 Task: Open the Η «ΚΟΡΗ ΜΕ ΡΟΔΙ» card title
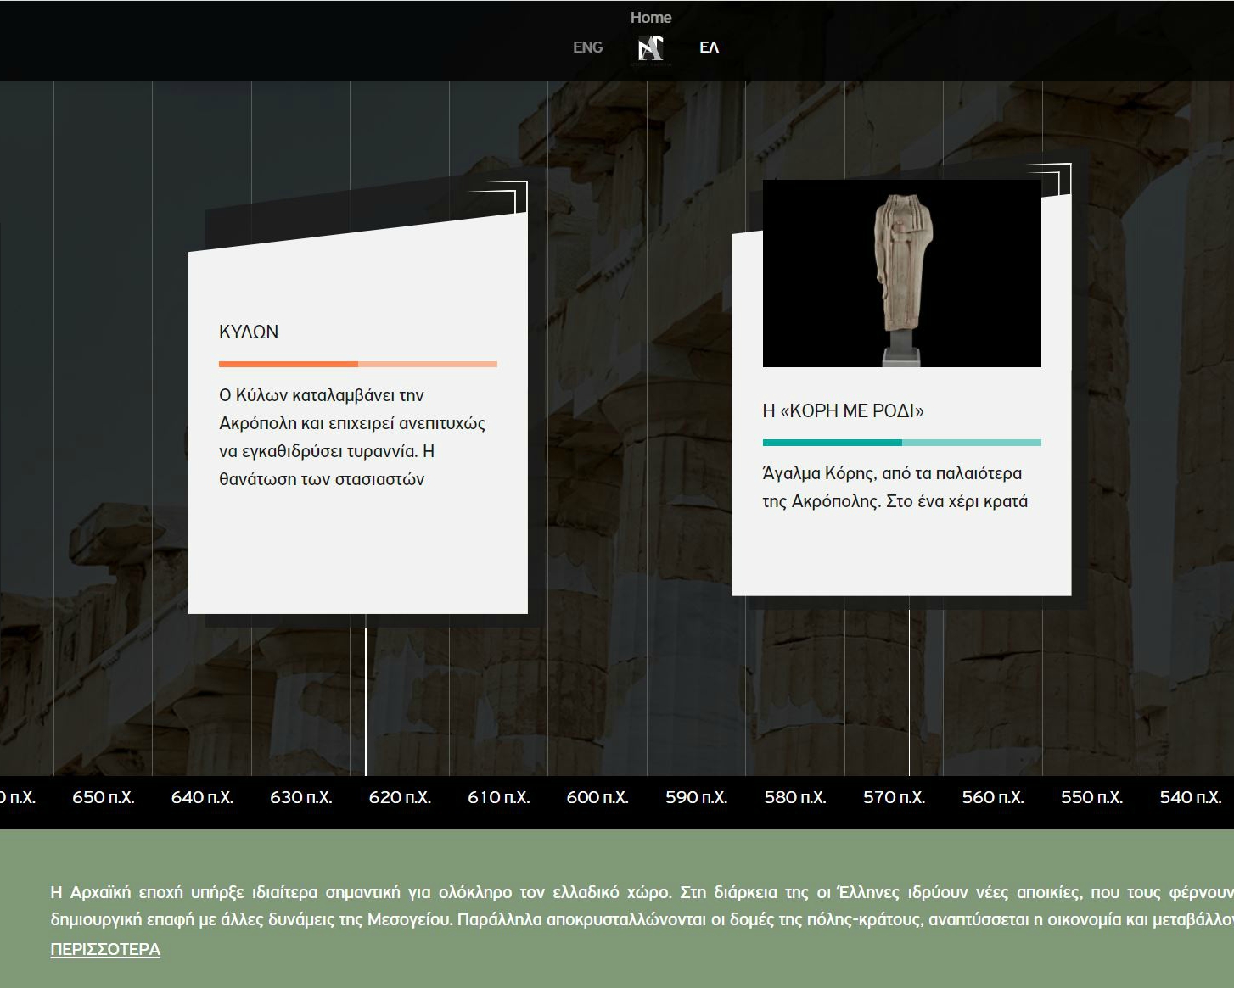[843, 411]
